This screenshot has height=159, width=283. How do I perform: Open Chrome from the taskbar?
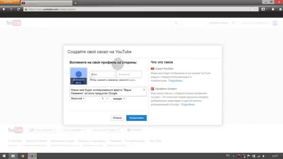(x=23, y=156)
